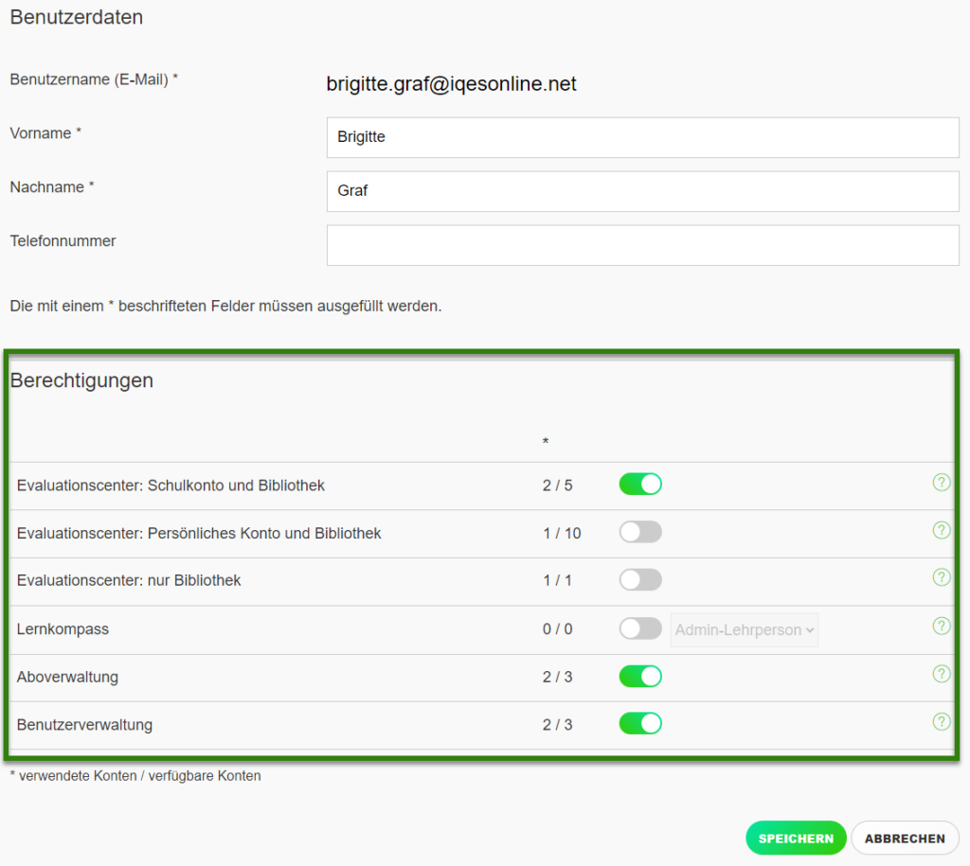Open help icon for nur Bibliothek row
This screenshot has height=866, width=970.
point(941,577)
